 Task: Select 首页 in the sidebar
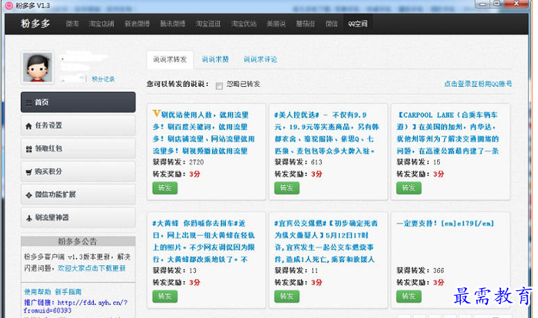pos(79,102)
